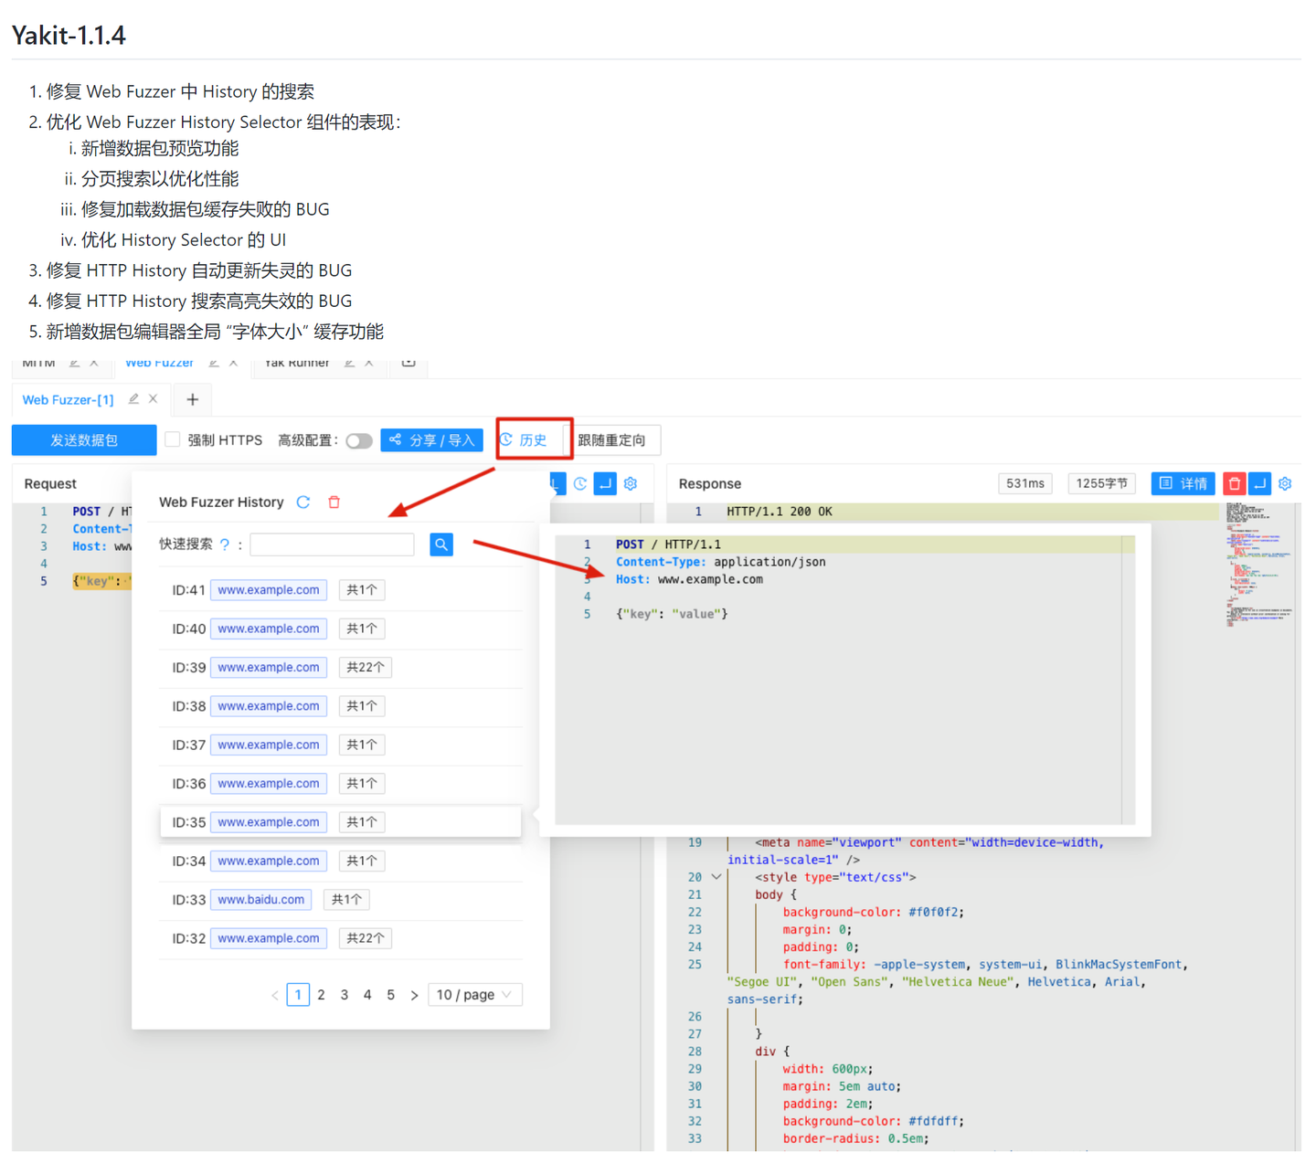This screenshot has width=1316, height=1163.
Task: Open the 详情 details button
Action: click(1183, 483)
